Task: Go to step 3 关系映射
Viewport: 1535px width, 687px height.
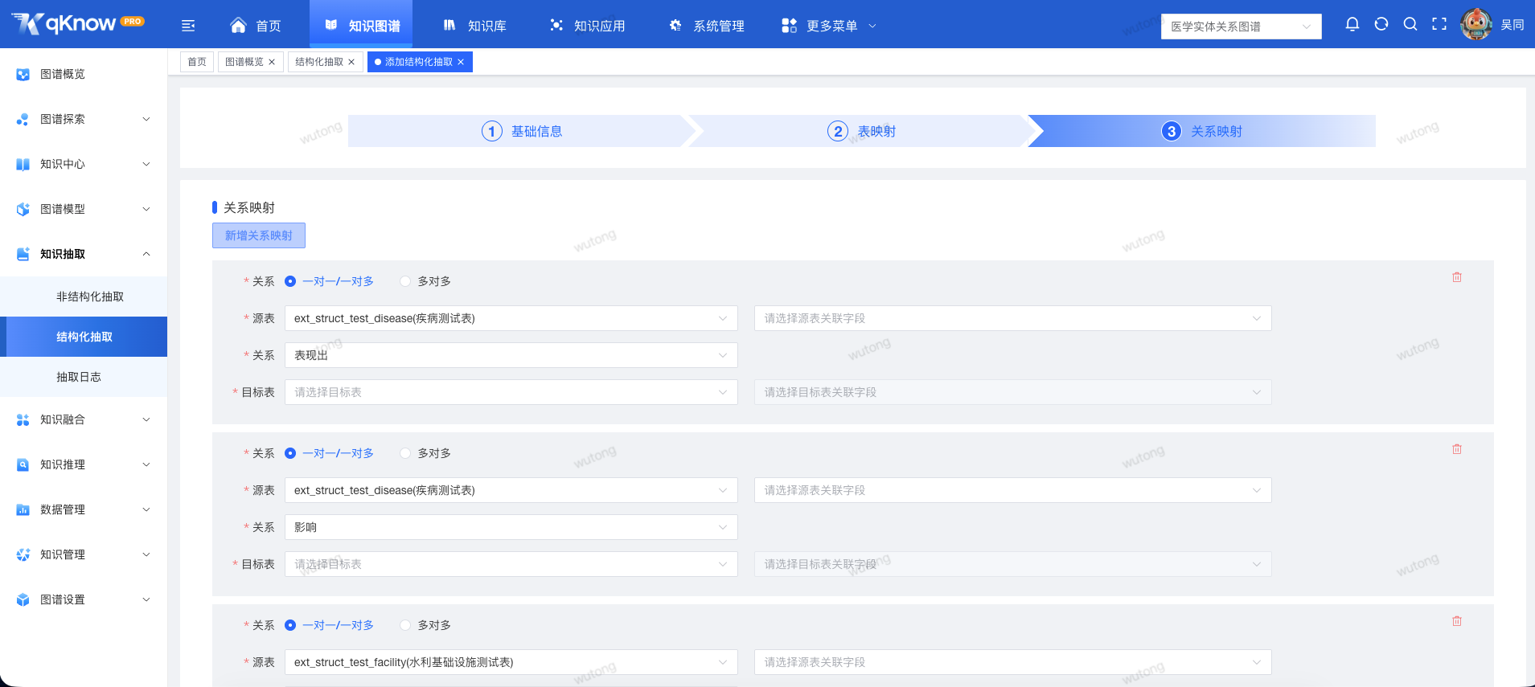Action: pyautogui.click(x=1202, y=131)
